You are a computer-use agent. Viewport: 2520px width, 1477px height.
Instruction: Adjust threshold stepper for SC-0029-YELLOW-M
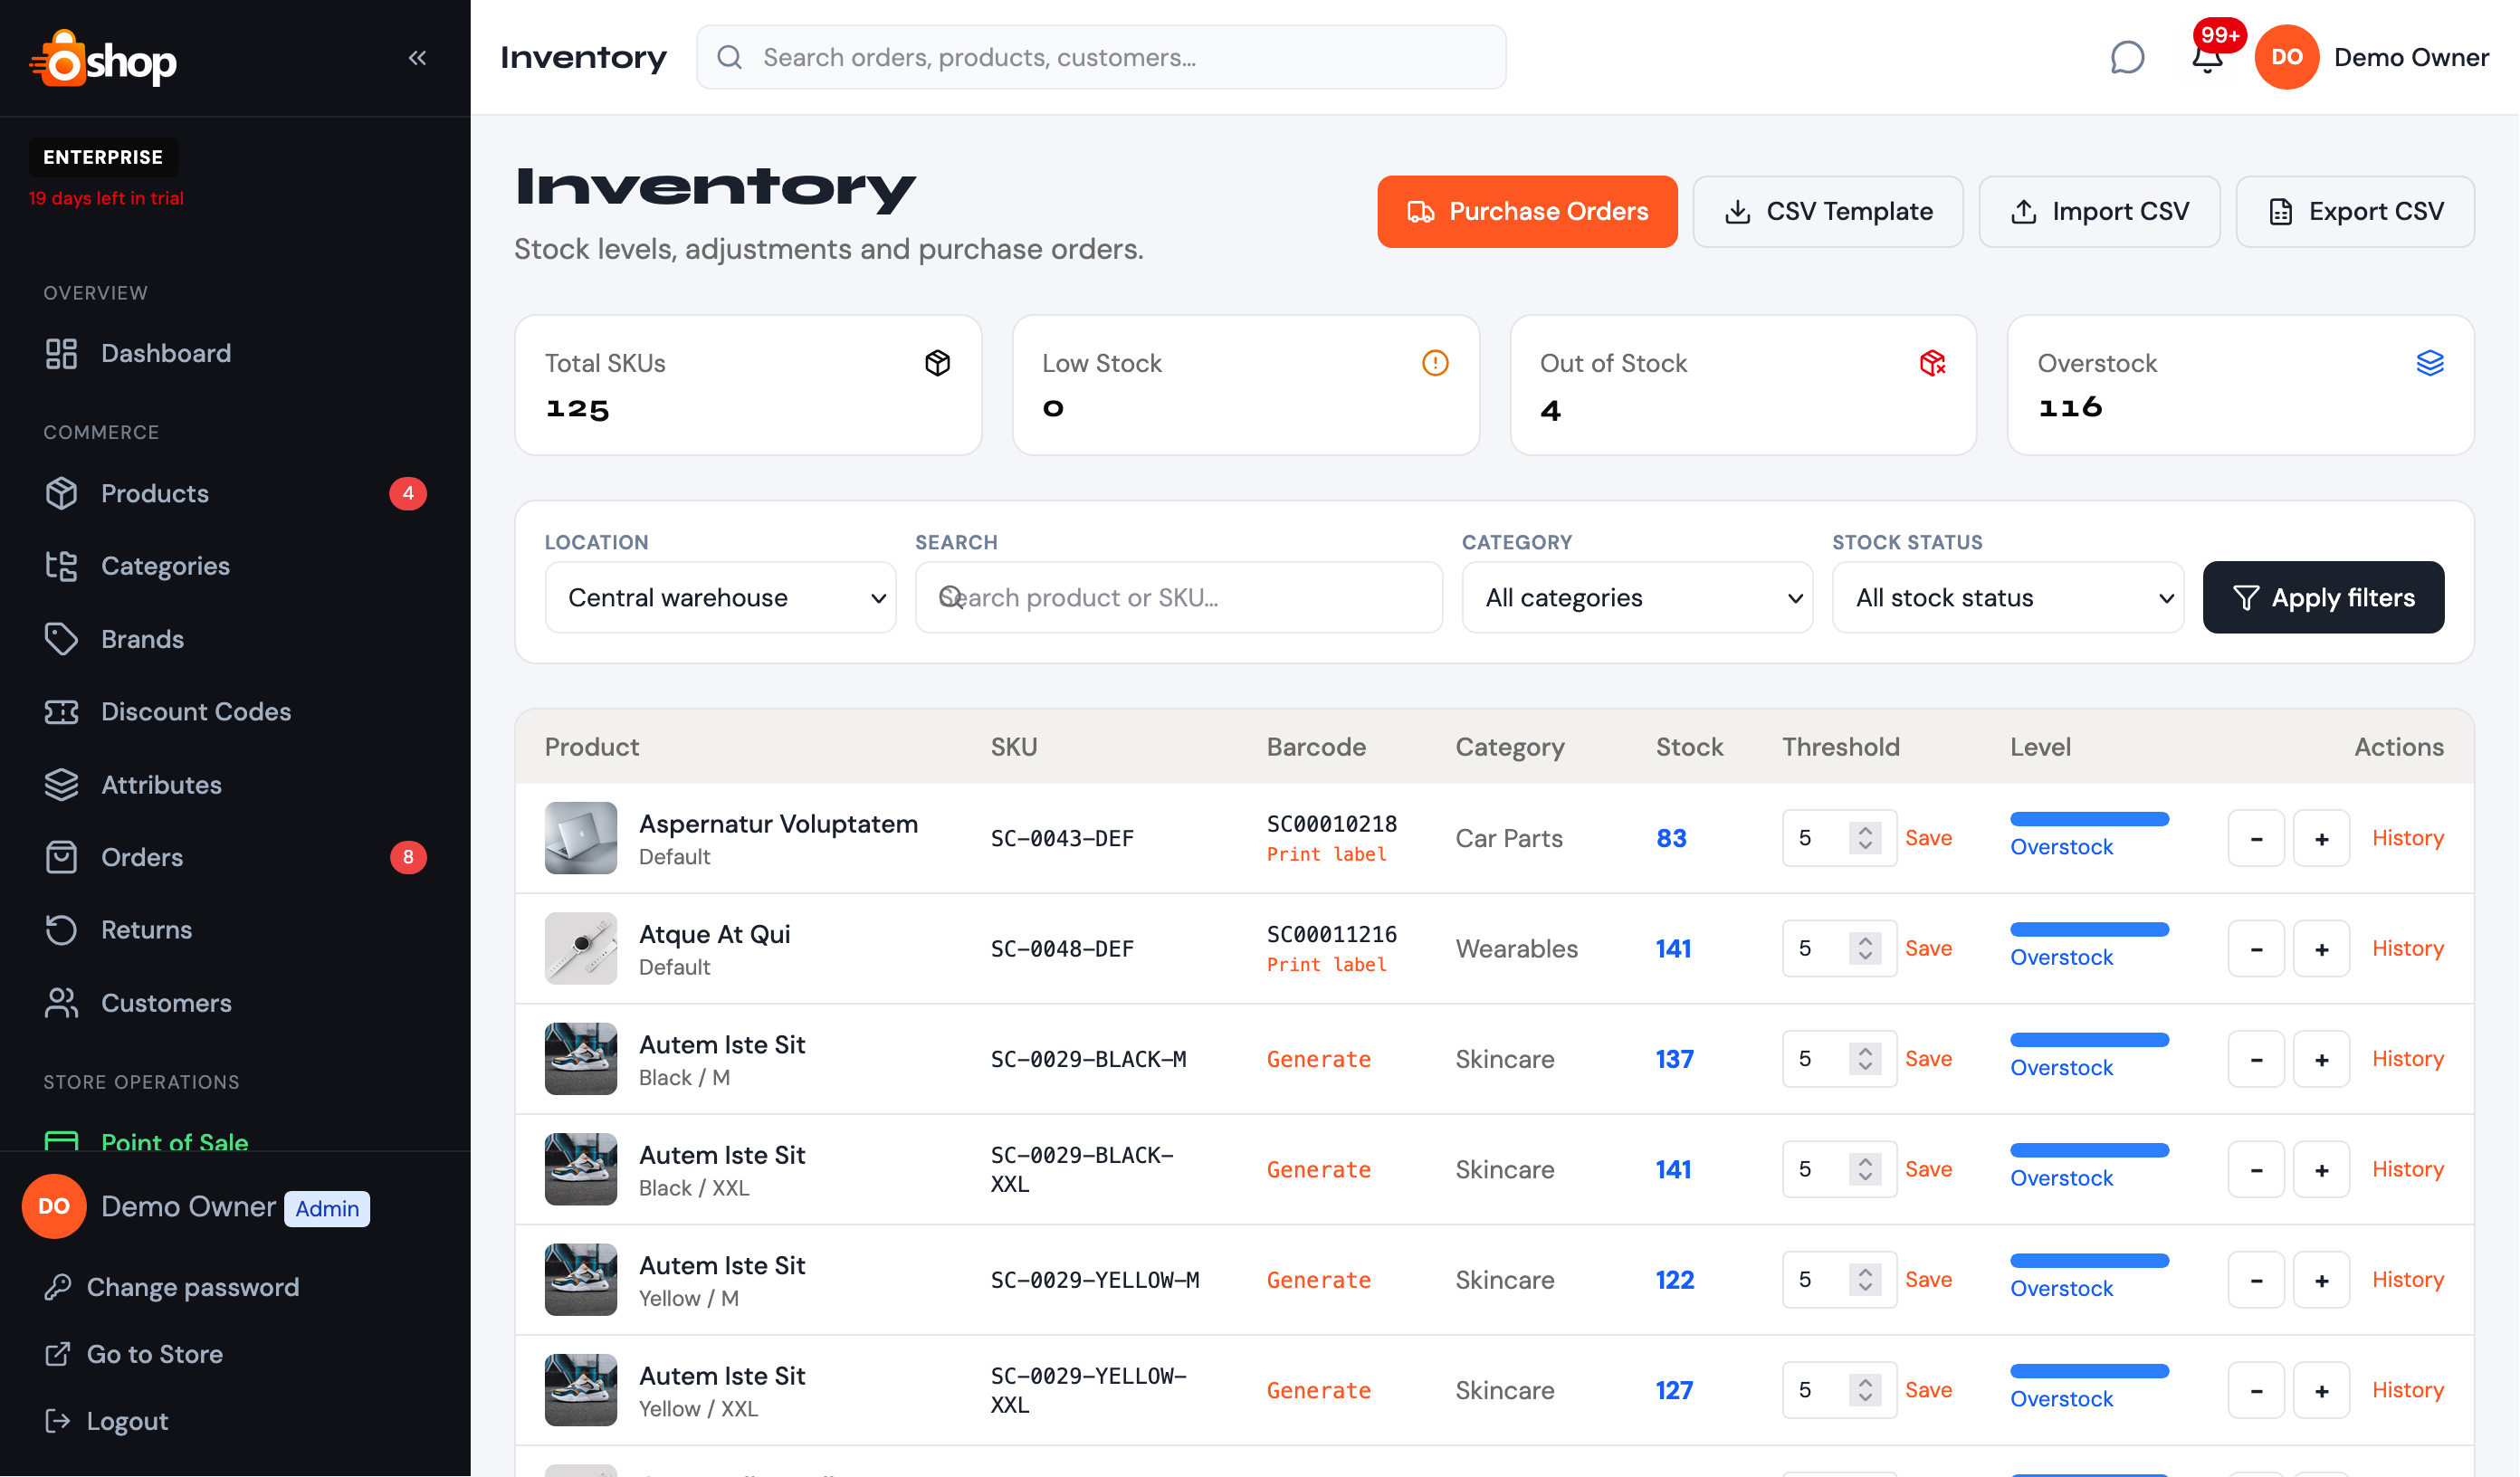pos(1865,1280)
